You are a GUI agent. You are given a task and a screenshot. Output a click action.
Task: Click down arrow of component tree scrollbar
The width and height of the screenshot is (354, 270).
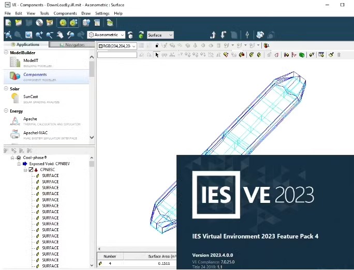(92, 265)
